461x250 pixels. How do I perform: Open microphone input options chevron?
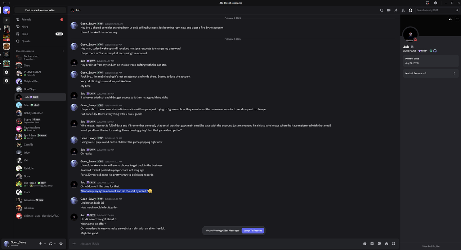point(45,244)
